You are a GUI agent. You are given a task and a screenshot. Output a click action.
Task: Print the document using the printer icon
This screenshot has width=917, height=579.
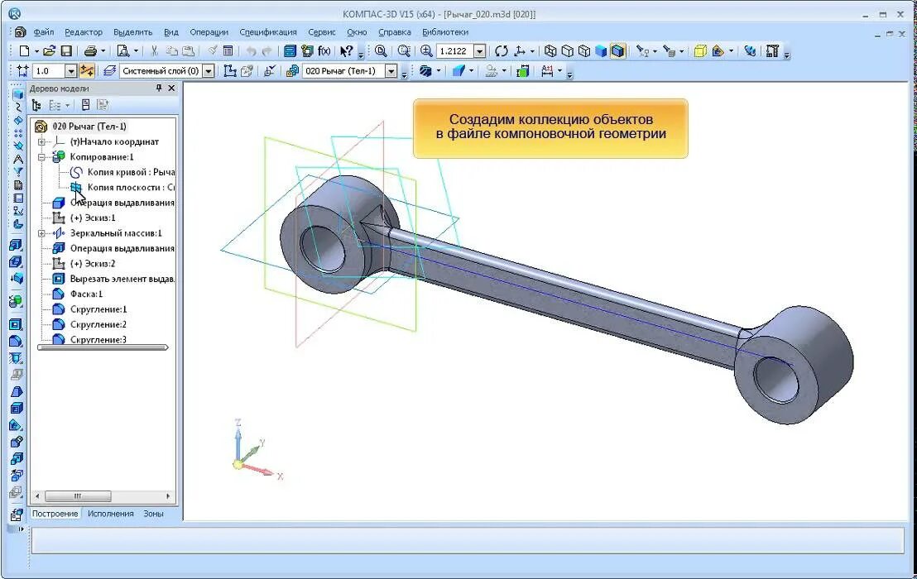click(90, 51)
